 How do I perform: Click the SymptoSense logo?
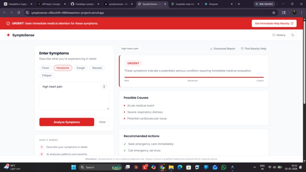[x=21, y=35]
